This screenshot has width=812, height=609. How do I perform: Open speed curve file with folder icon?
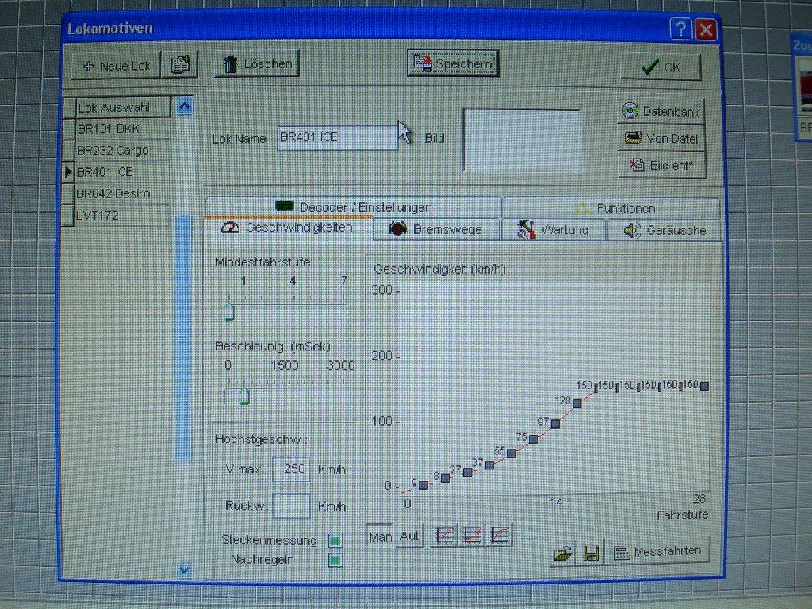[x=562, y=553]
